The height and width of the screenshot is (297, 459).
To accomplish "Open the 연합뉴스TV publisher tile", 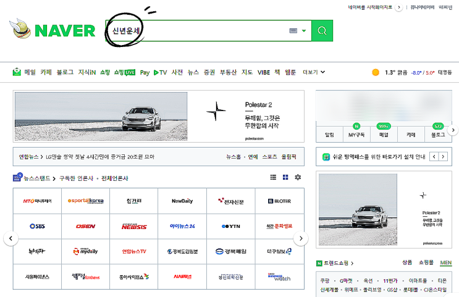I will point(134,251).
